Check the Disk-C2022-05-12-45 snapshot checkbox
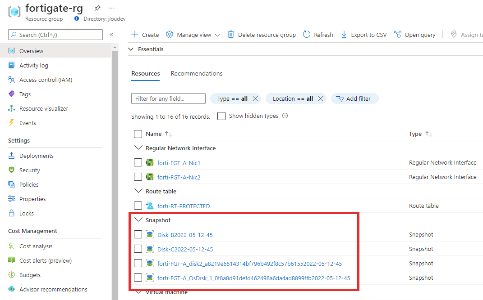This screenshot has height=300, width=483. pyautogui.click(x=138, y=249)
